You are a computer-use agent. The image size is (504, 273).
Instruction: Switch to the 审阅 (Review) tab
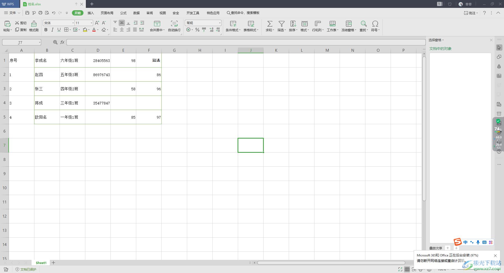(149, 13)
